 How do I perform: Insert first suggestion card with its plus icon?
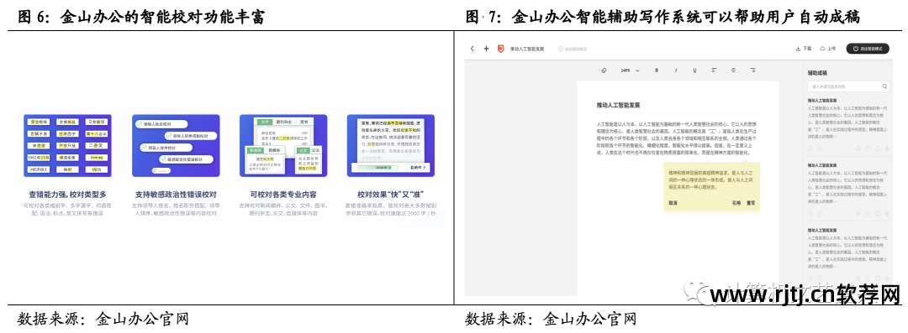click(887, 148)
